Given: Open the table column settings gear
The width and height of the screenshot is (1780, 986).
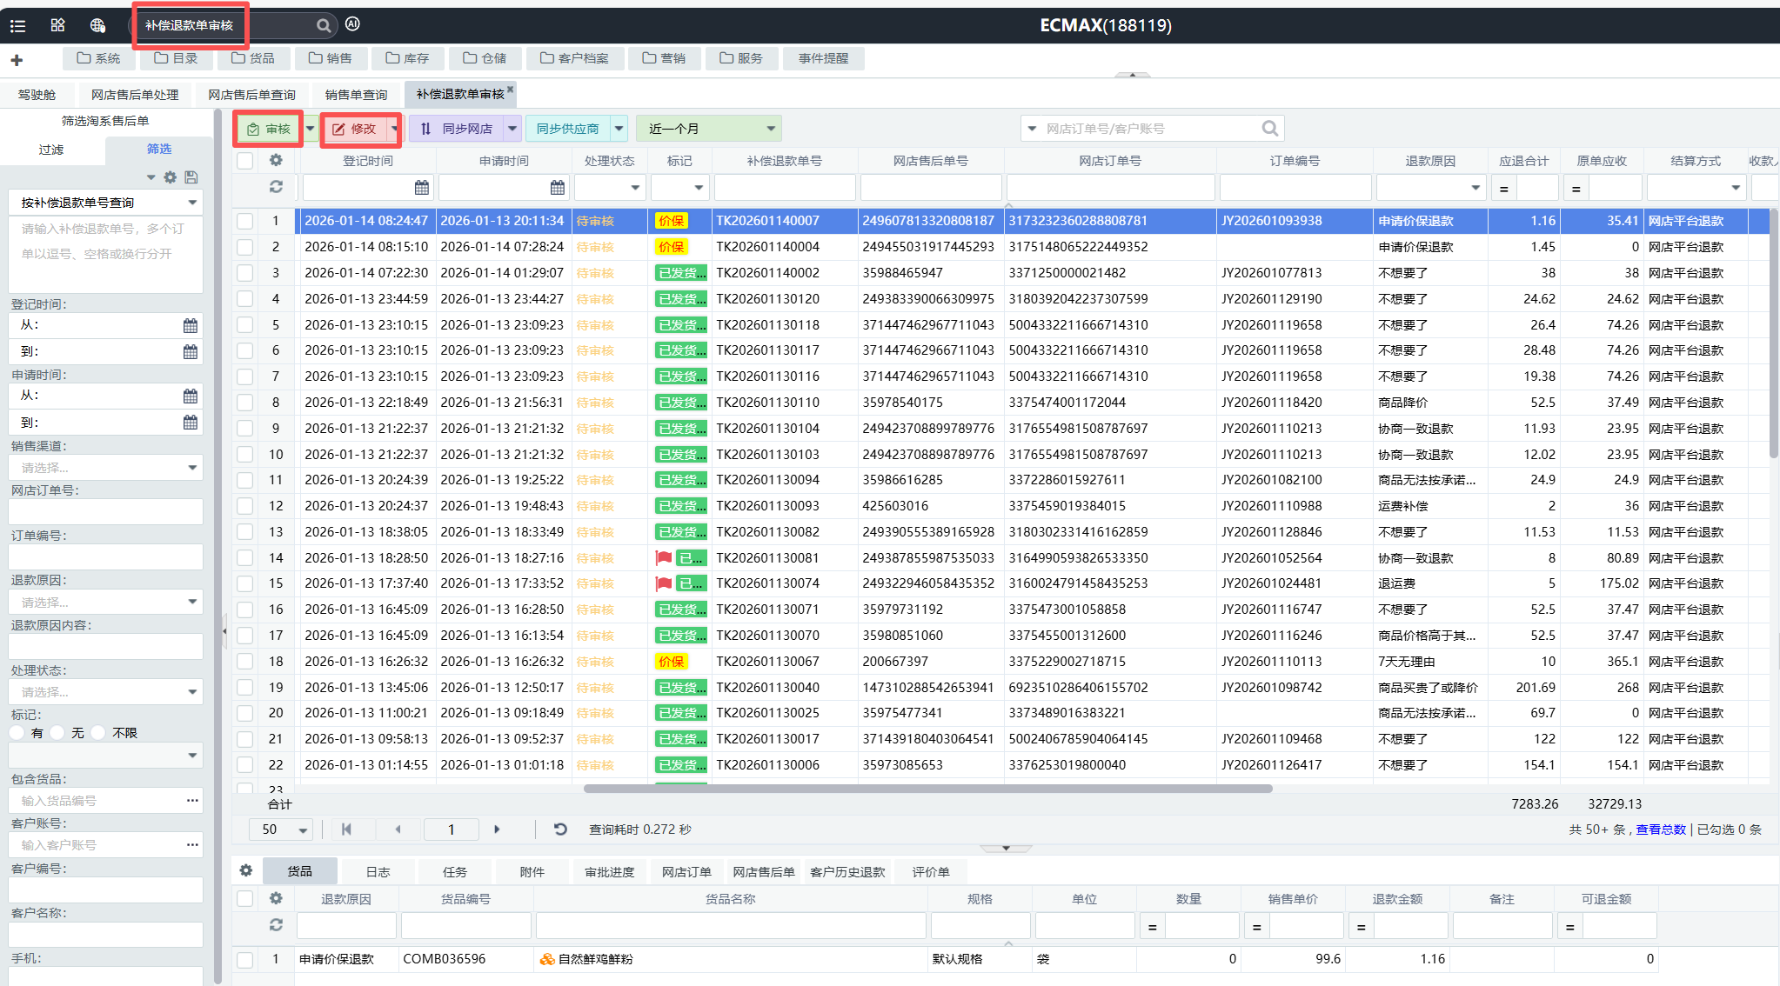Looking at the screenshot, I should coord(276,160).
